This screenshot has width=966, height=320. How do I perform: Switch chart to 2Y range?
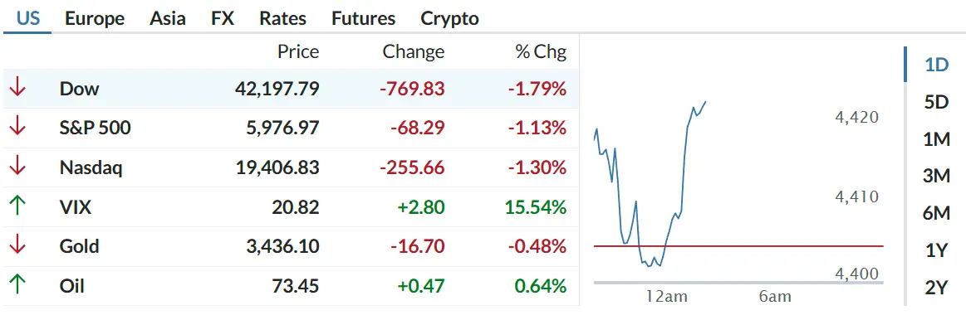click(x=936, y=288)
